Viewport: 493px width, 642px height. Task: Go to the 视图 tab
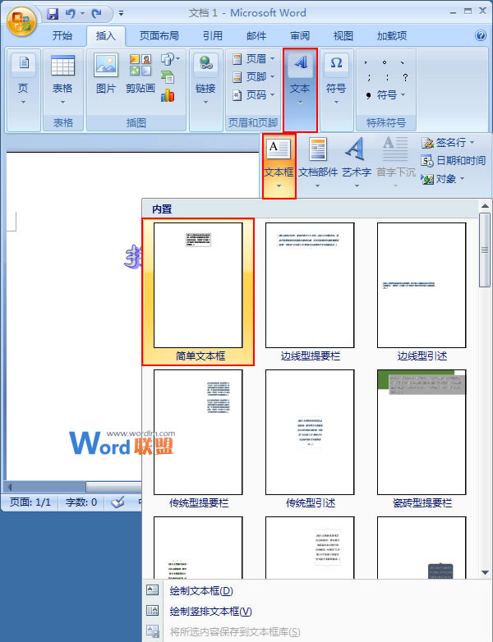(x=343, y=35)
